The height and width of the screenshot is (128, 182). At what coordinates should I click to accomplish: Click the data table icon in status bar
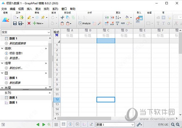63,124
